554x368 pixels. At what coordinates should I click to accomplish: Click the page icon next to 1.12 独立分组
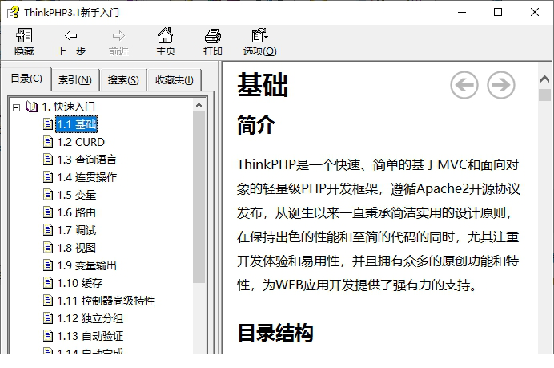(x=48, y=318)
